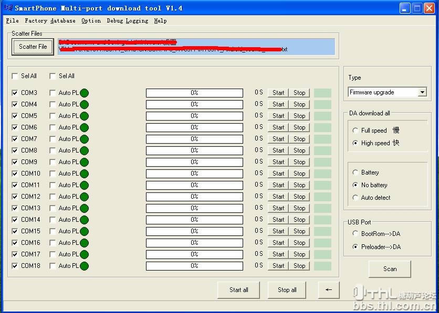This screenshot has width=439, height=313.
Task: Click the application icon in title bar
Action: click(x=8, y=8)
